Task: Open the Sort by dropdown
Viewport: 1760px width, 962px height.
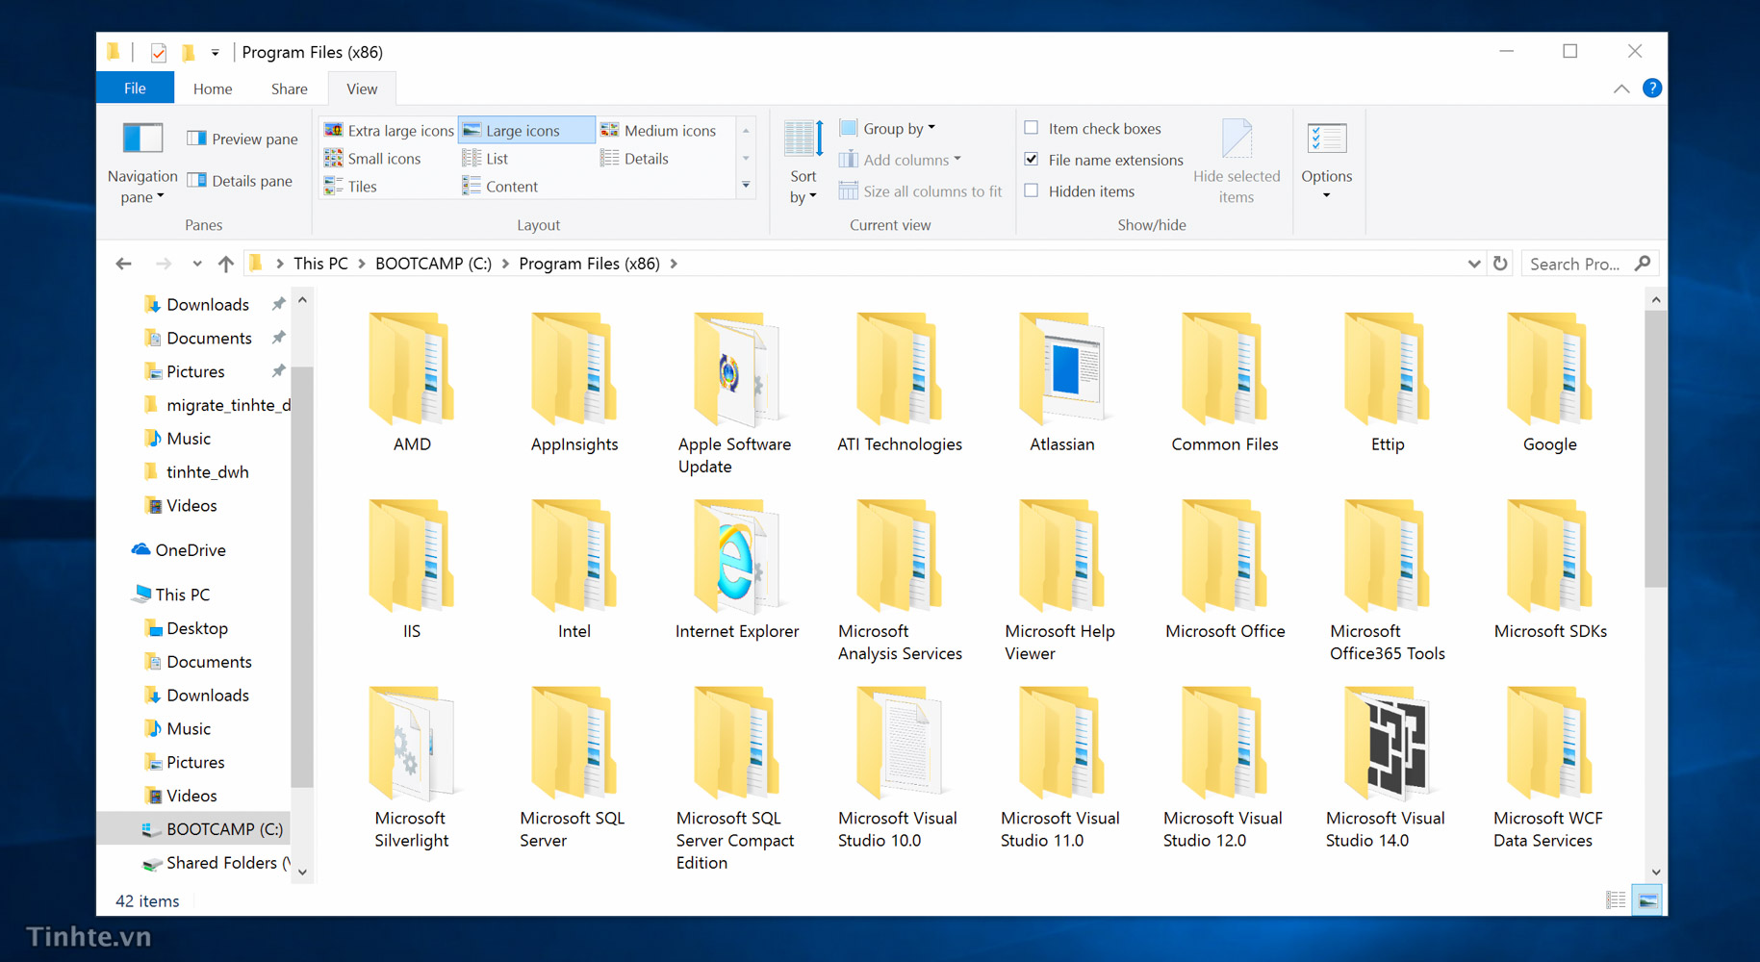Action: pyautogui.click(x=803, y=162)
